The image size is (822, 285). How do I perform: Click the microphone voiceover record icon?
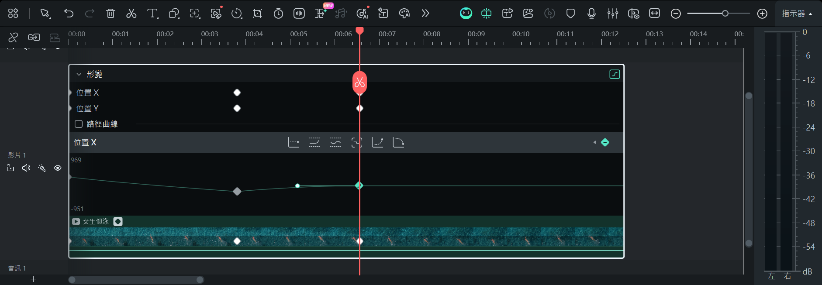coord(591,14)
